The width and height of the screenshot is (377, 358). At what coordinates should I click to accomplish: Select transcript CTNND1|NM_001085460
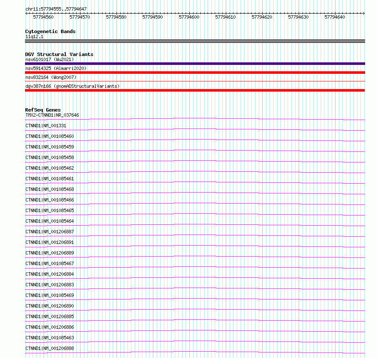[x=50, y=136]
